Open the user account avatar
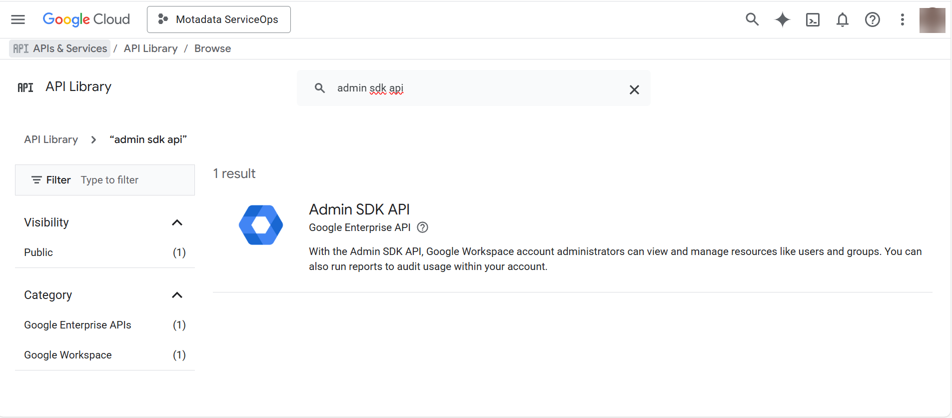Viewport: 952px width, 418px height. coord(933,20)
